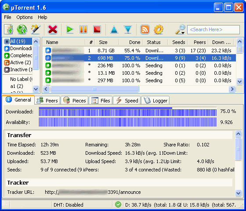The height and width of the screenshot is (211, 246).
Task: Click the Move Down Queue arrow icon
Action: click(128, 29)
